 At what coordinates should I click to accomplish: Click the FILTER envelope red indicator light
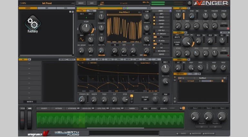coord(228,55)
